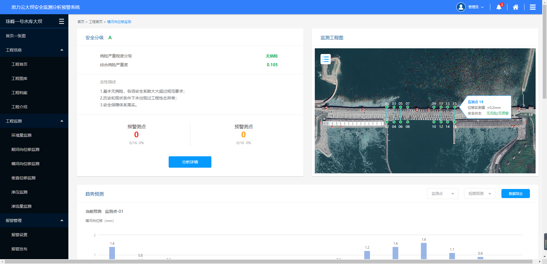Select monitoring point 03 marker on map
The height and width of the screenshot is (264, 547).
coord(394,107)
